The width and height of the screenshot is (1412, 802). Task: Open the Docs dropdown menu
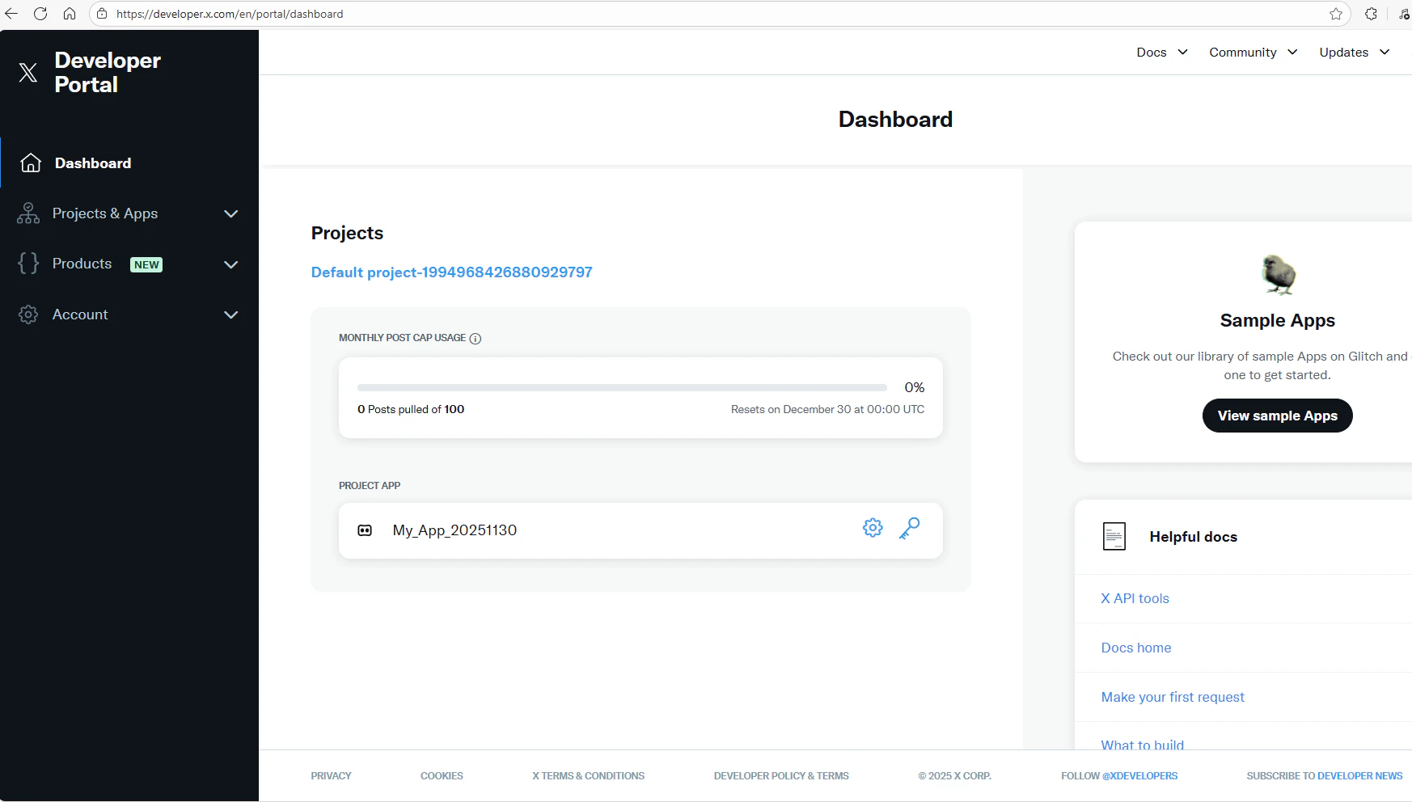1162,52
